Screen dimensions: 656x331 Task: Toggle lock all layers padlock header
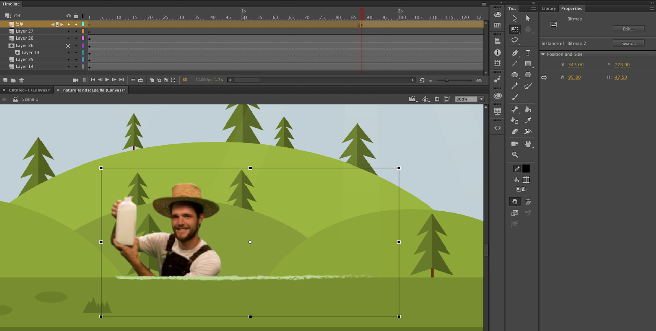coord(76,16)
